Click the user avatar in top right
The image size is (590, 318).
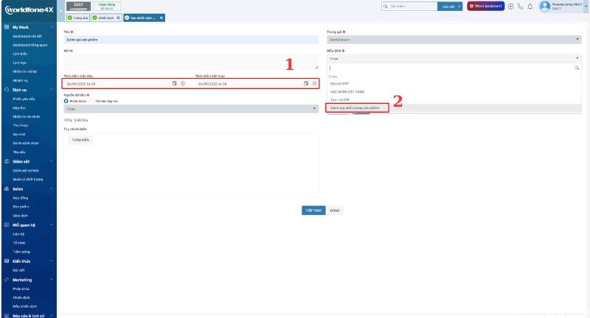545,6
